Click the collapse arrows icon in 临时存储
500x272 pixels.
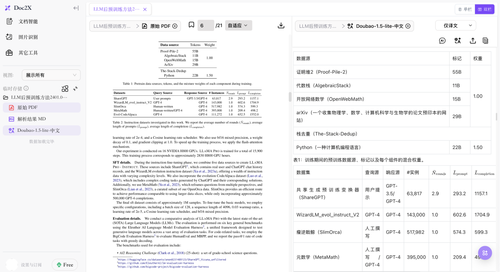[75, 88]
